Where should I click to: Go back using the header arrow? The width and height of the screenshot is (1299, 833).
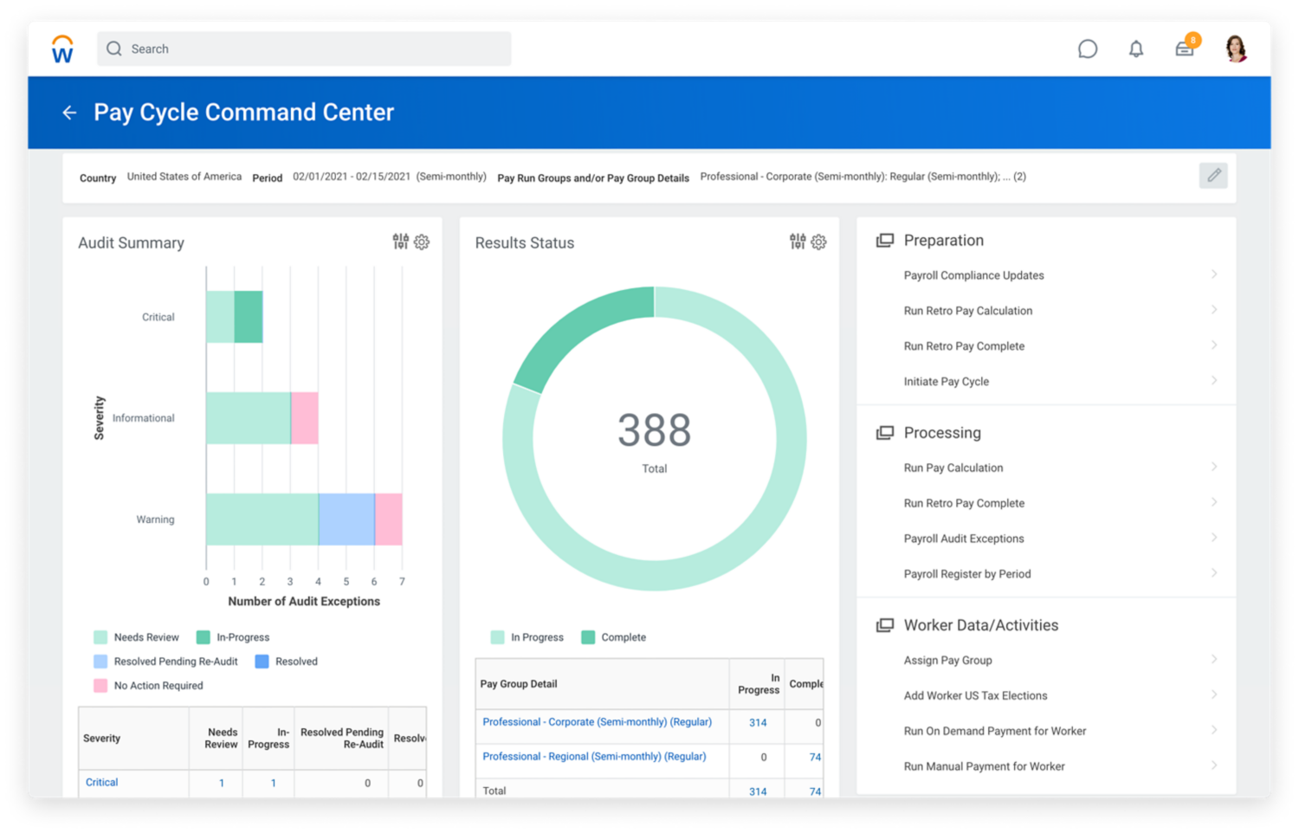point(69,113)
